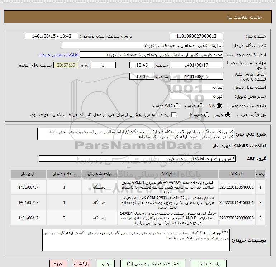Click the واحد شمارش column header

pos(99,174)
